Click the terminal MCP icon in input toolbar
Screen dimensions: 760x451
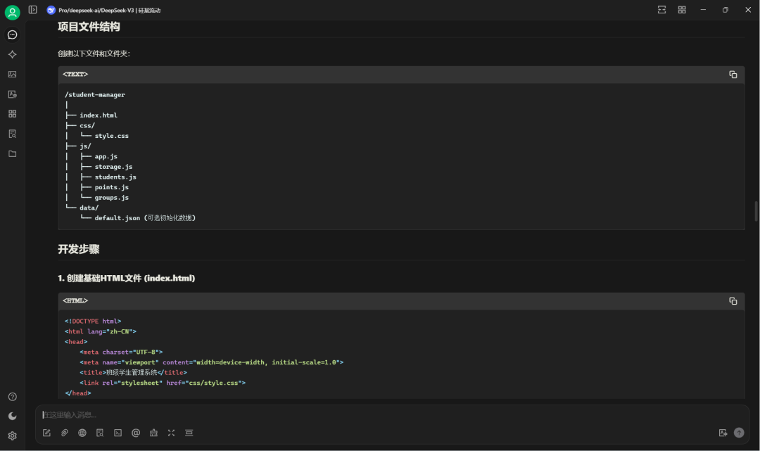click(x=118, y=433)
